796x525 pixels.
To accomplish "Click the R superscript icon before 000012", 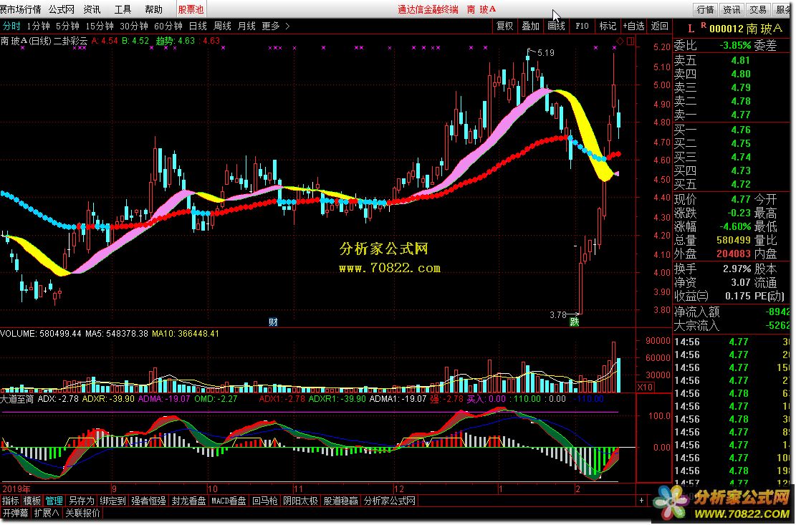I will [704, 26].
